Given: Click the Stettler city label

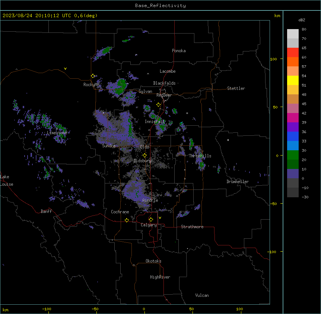Looking at the screenshot, I should pos(236,88).
